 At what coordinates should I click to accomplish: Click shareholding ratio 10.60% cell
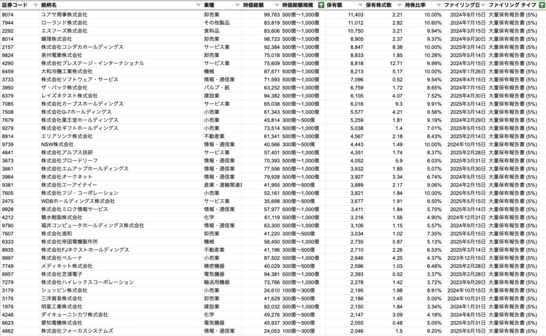point(423,22)
